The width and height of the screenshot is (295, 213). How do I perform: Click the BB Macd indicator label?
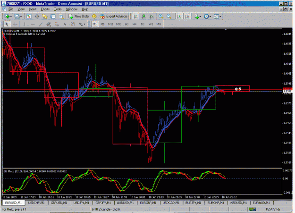[x=35, y=171]
